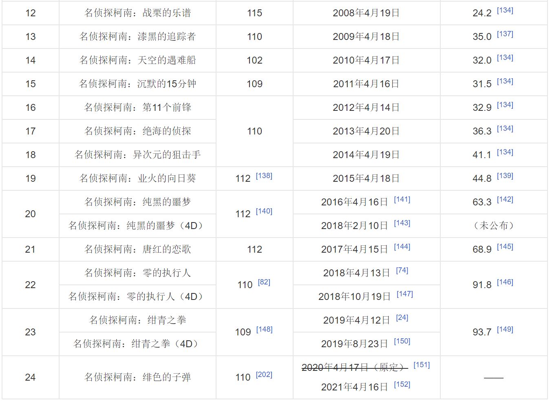Open reference [134] beside 41.1
Viewport: 550px width, 401px height.
coord(505,152)
